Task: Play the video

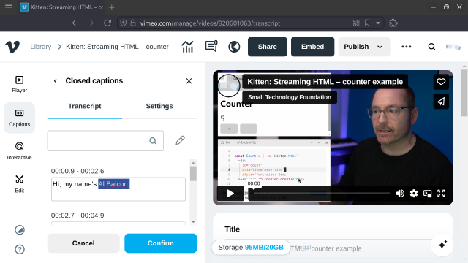Action: tap(230, 194)
